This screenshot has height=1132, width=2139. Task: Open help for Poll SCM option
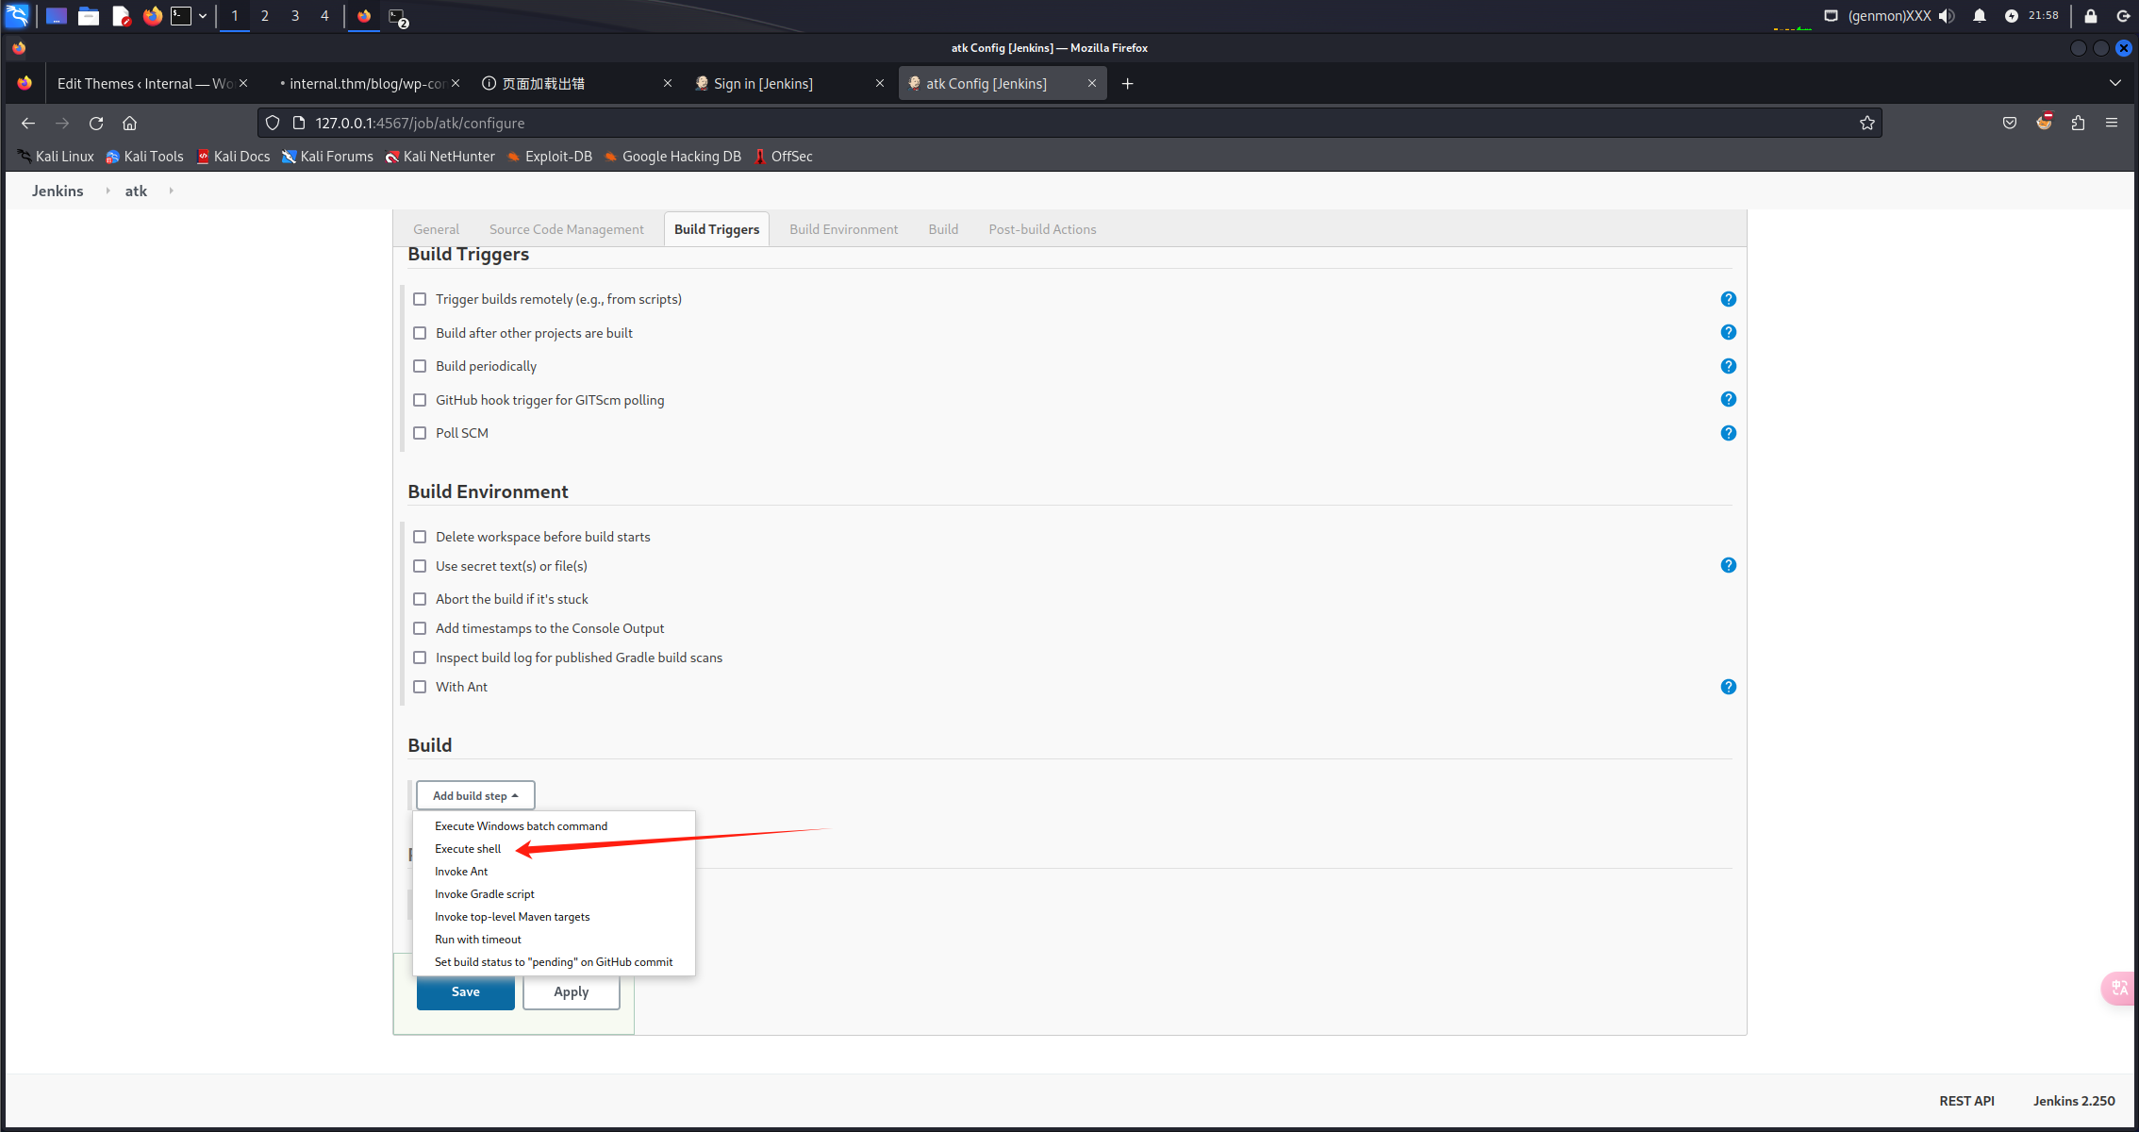pos(1728,433)
